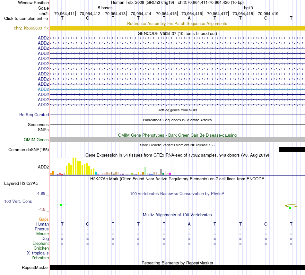Viewport: 305px width, 275px height.
Task: Click the gray OMIM Genes item bar
Action: 177,140
